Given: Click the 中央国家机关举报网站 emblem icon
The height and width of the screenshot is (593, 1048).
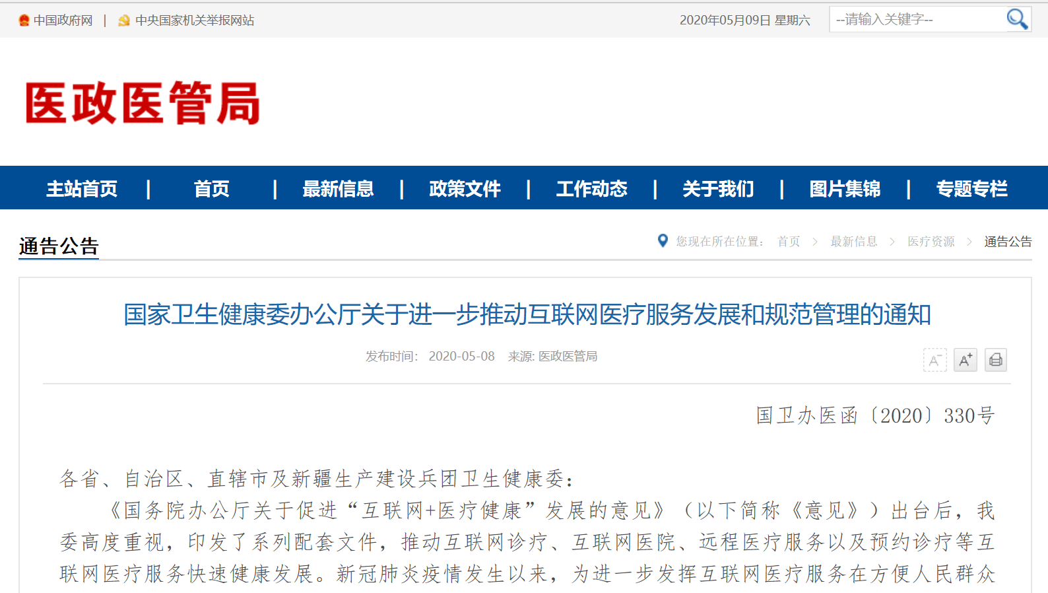Looking at the screenshot, I should [x=123, y=20].
